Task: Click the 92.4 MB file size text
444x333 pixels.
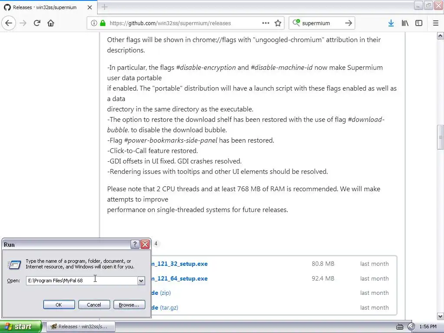Action: (323, 278)
